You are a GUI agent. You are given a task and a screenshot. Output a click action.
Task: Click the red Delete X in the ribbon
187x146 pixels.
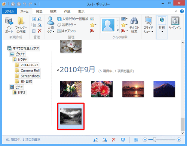pyautogui.click(x=40, y=31)
